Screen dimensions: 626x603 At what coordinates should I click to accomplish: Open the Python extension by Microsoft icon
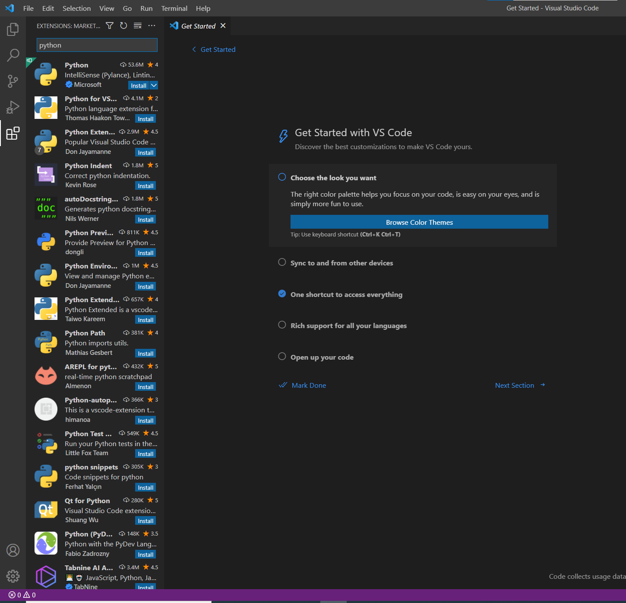pos(46,74)
